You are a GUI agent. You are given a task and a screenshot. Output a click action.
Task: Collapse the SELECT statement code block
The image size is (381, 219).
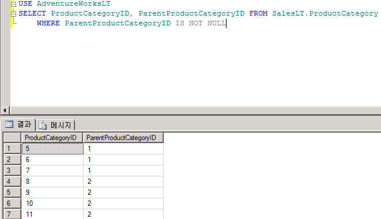pos(14,14)
